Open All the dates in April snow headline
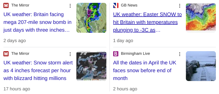The width and height of the screenshot is (219, 94). pyautogui.click(x=144, y=71)
